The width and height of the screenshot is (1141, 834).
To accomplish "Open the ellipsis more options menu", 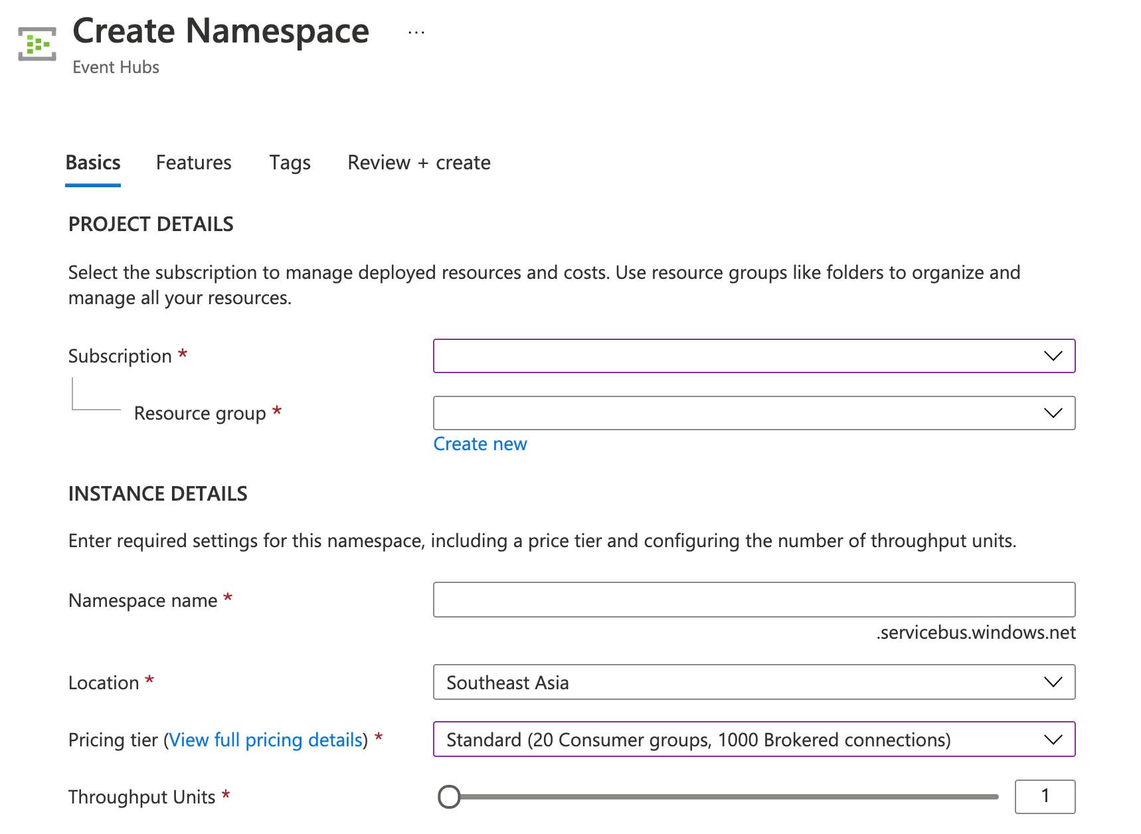I will click(x=416, y=32).
